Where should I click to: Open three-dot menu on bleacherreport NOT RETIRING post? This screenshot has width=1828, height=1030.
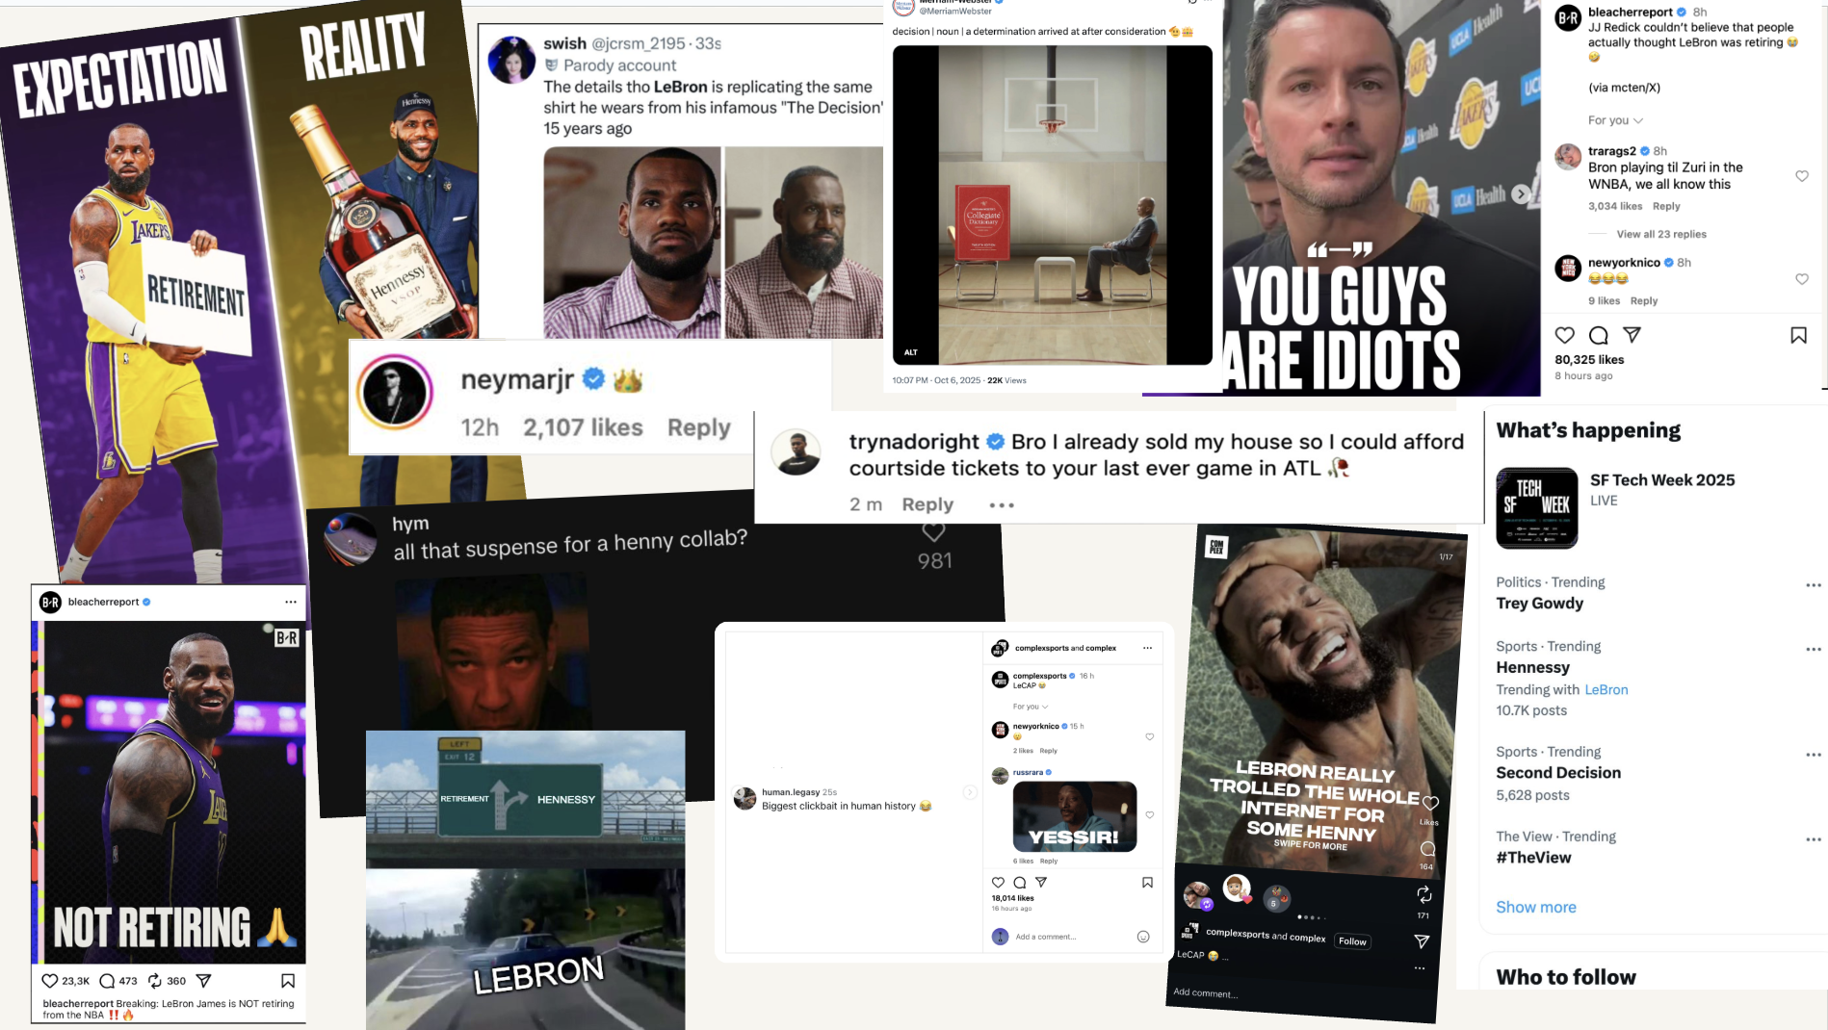pyautogui.click(x=291, y=602)
